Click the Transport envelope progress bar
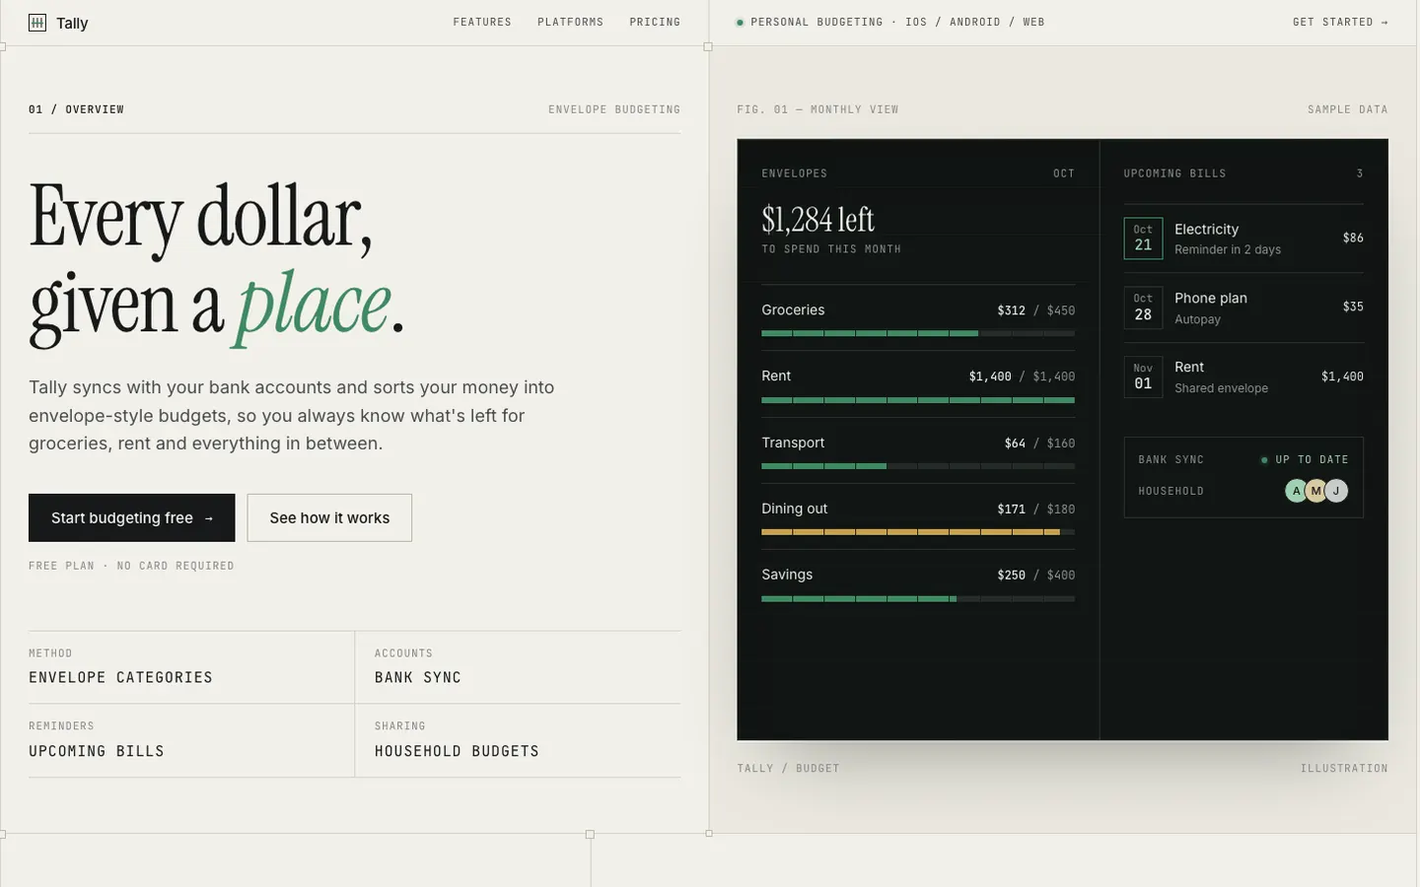1420x887 pixels. coord(918,466)
